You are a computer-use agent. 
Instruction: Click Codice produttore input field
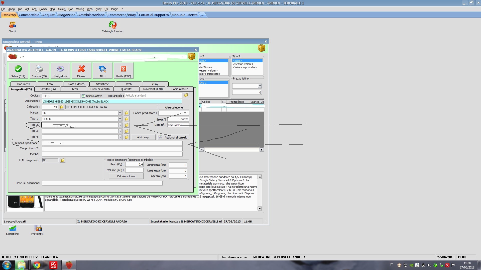pos(174,113)
